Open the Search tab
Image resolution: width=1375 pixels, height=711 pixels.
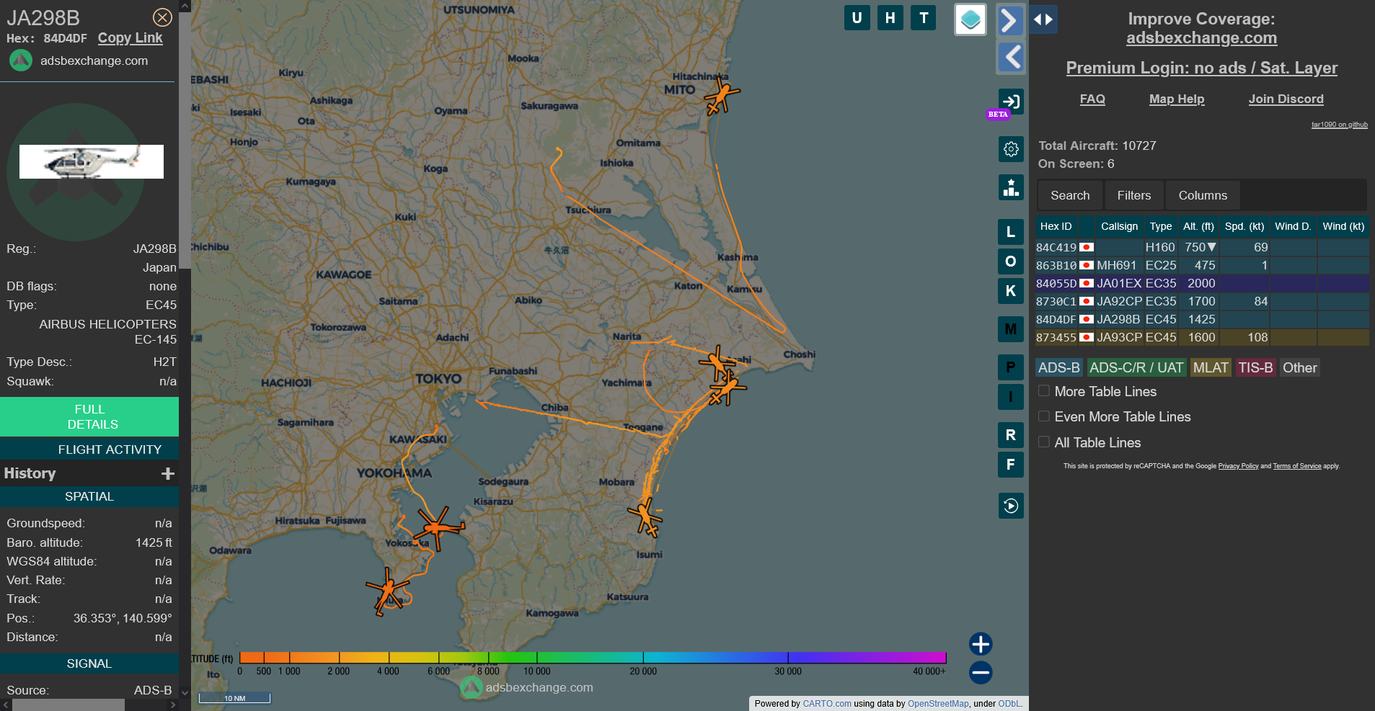(x=1070, y=195)
